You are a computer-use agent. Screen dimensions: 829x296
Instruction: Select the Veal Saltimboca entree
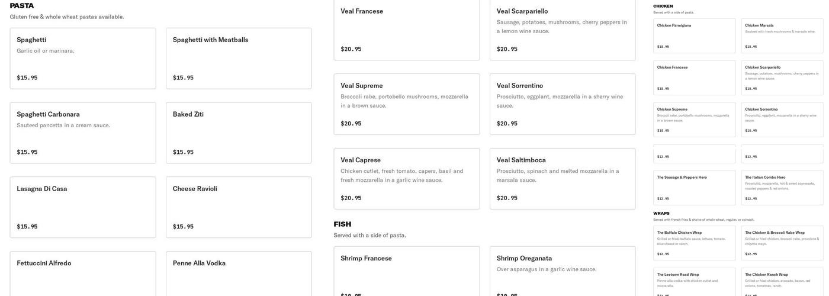pos(563,178)
